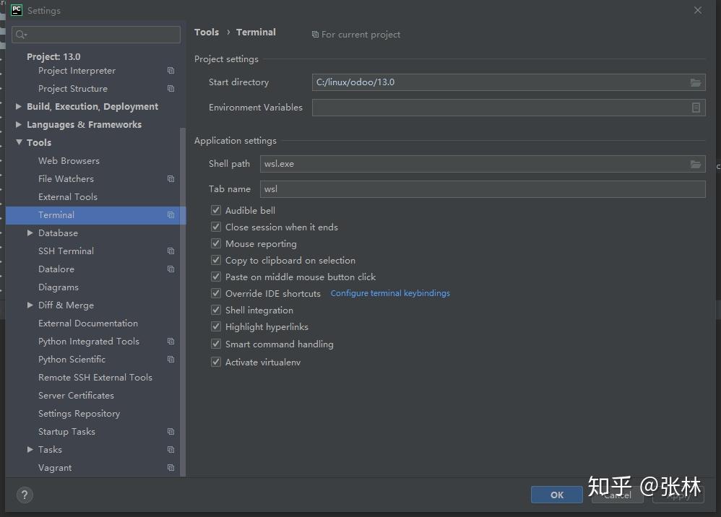Screen dimensions: 721x517
Task: Go to Settings Repository page
Action: (79, 414)
